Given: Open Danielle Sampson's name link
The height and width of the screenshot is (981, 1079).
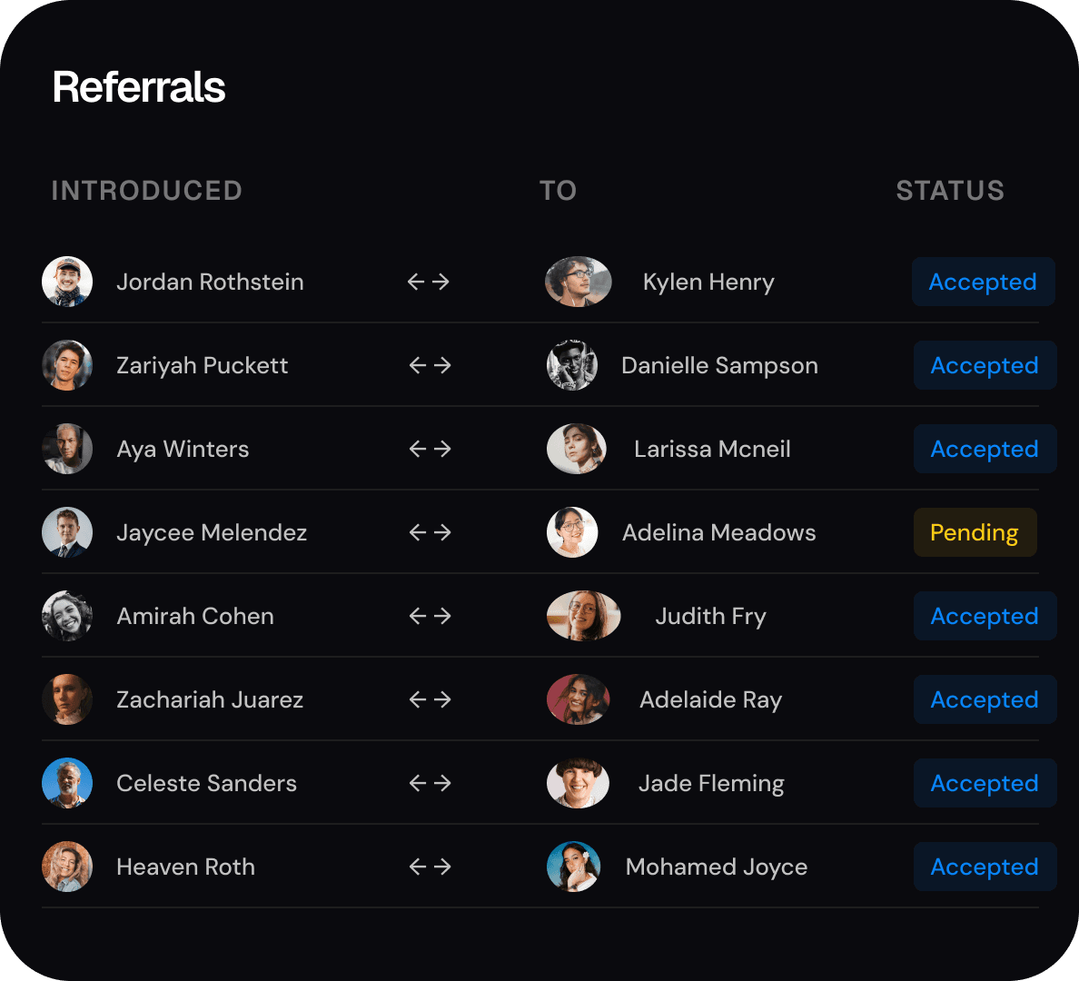Looking at the screenshot, I should pos(720,365).
